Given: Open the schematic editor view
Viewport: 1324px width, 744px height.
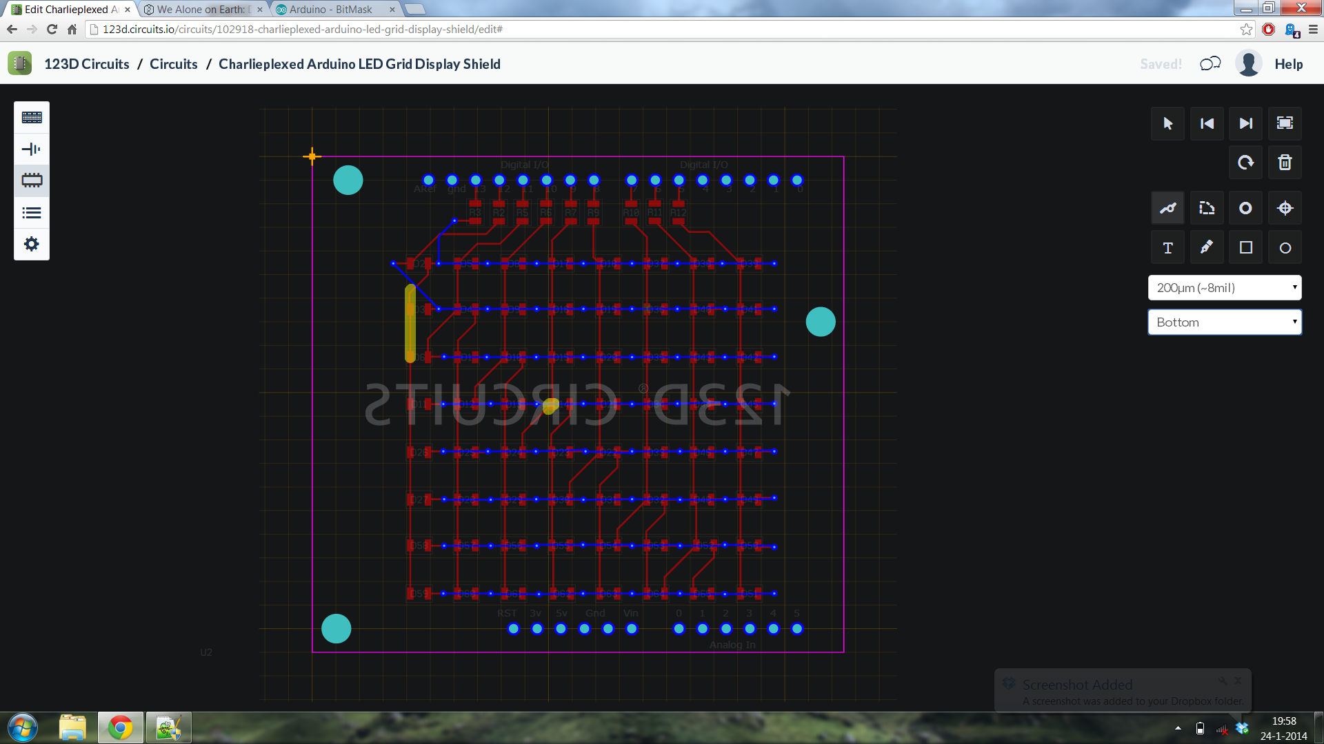Looking at the screenshot, I should 31,149.
